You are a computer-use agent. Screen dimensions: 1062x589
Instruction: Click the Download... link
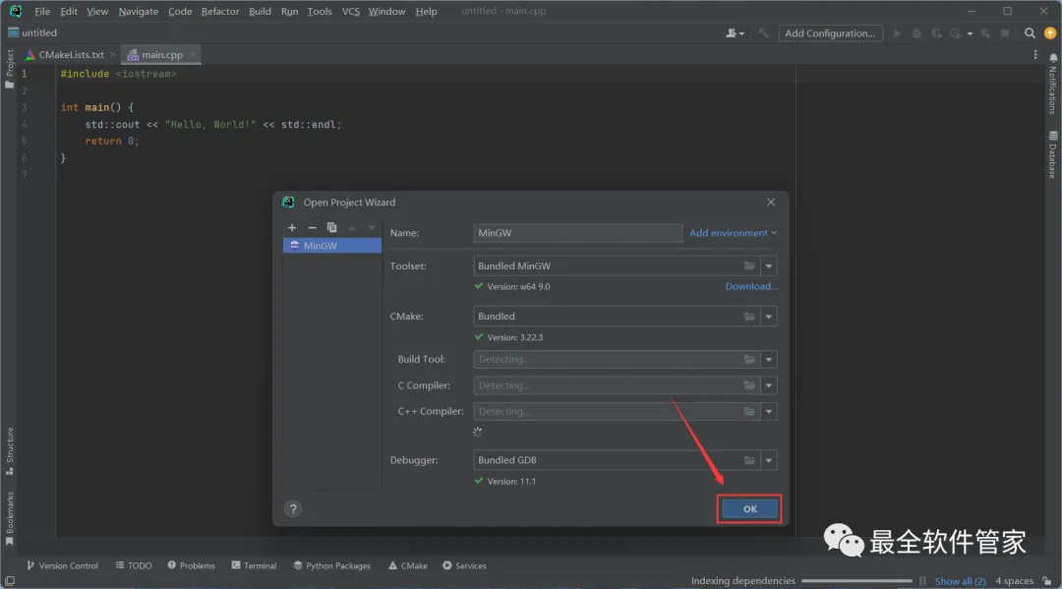751,286
